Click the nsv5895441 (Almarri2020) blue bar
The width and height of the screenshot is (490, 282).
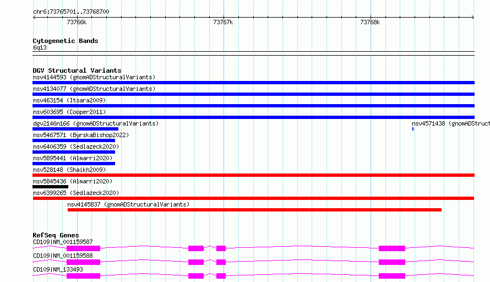coord(74,164)
